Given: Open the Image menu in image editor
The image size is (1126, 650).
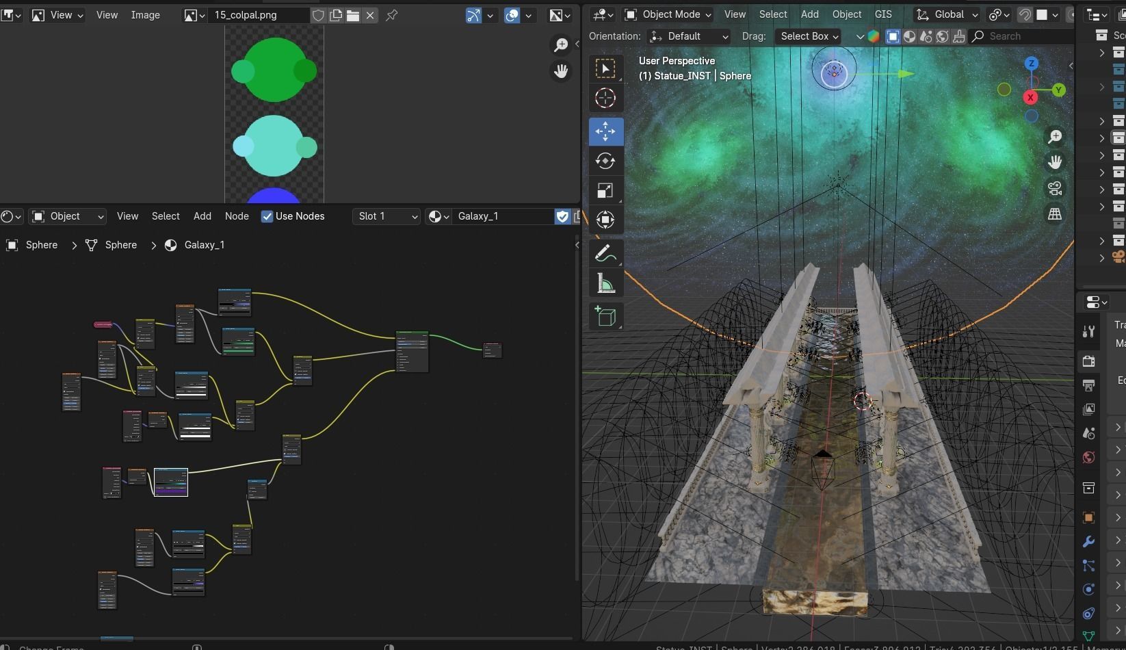Looking at the screenshot, I should coord(145,15).
